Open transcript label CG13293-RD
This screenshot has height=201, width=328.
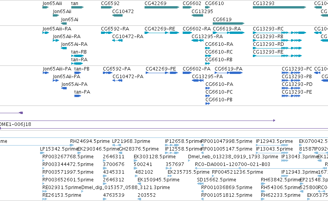268,44
